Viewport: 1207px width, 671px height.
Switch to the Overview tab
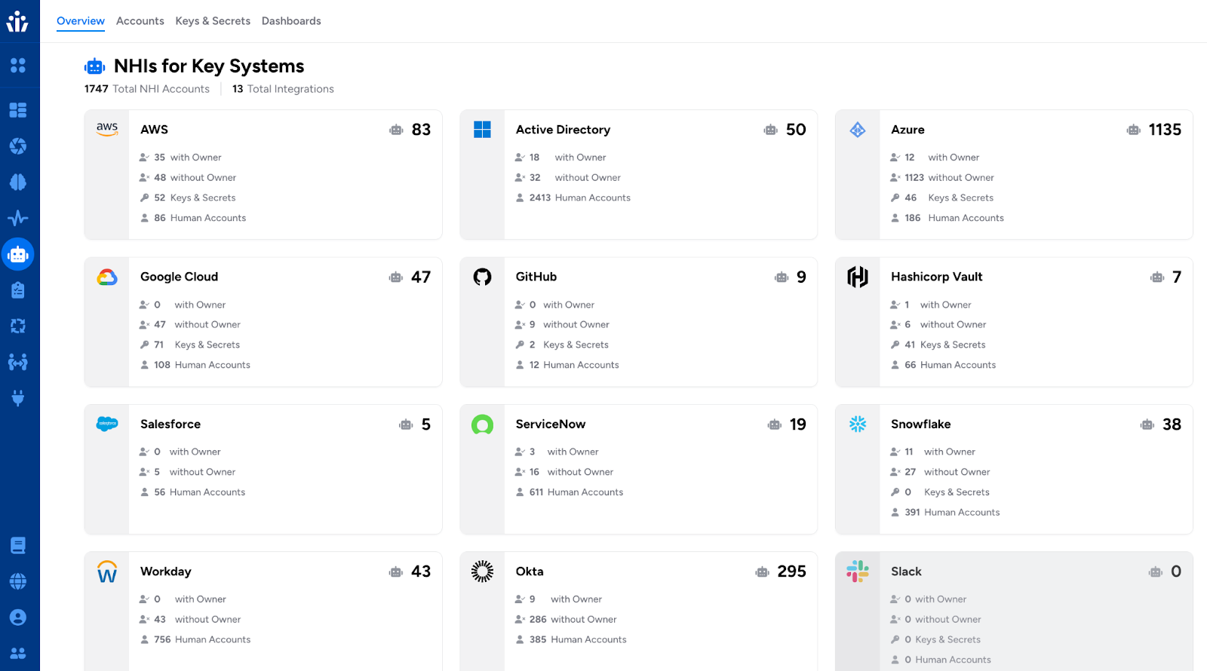pyautogui.click(x=81, y=21)
